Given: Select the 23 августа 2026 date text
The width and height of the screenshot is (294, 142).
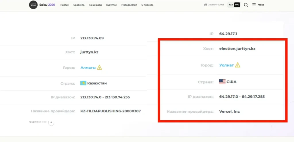Looking at the screenshot, I should [x=216, y=5].
